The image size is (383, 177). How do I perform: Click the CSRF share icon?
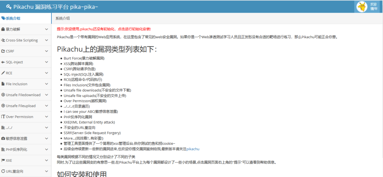click(3, 51)
